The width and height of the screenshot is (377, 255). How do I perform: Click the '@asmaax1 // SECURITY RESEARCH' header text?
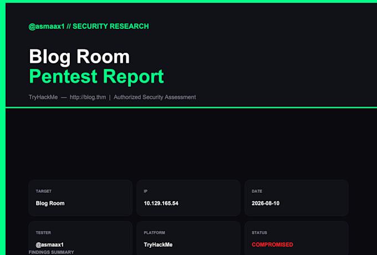pyautogui.click(x=89, y=26)
